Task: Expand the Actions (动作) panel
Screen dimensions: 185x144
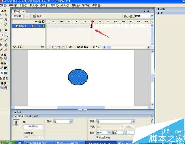Action: 15,112
